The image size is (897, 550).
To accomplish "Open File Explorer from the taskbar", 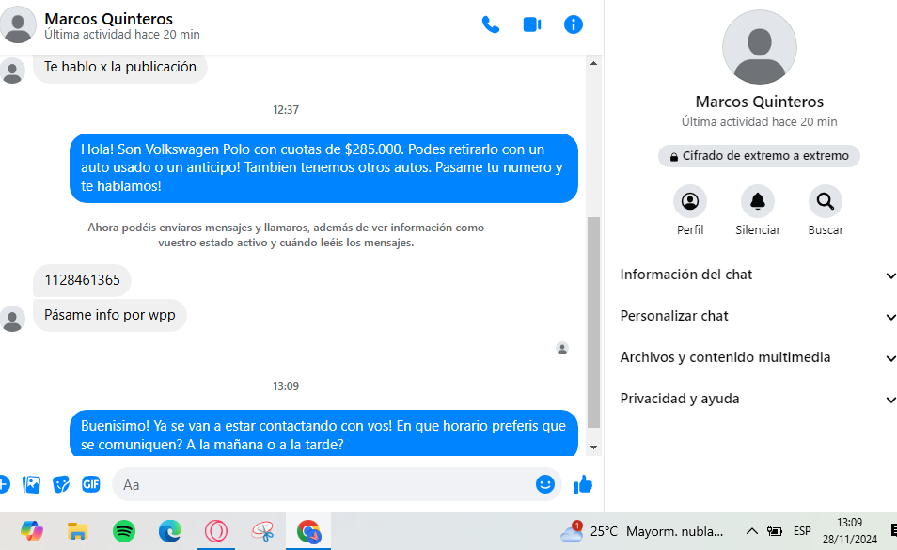I will pos(77,531).
